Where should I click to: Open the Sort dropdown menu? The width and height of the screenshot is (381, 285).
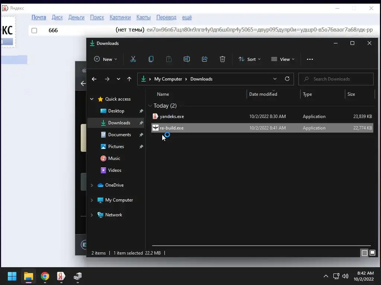tap(250, 59)
